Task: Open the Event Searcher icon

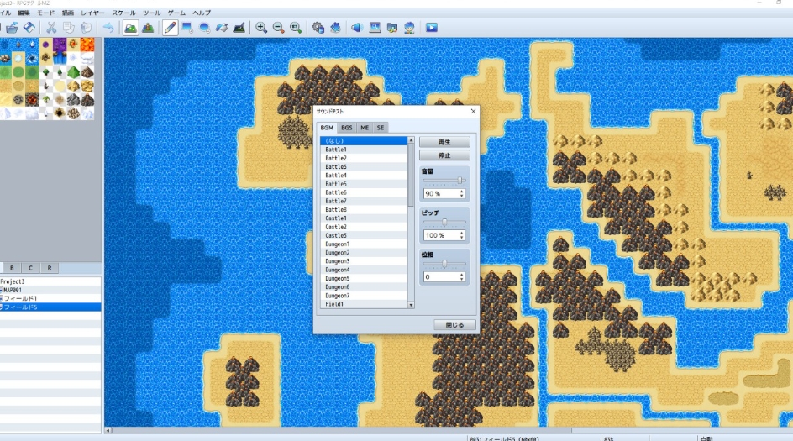Action: tap(375, 28)
